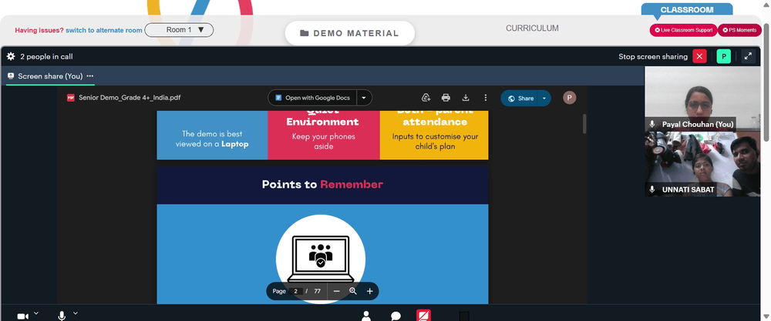This screenshot has height=321, width=771.
Task: Open PDF viewer more actions menu
Action: click(x=485, y=98)
